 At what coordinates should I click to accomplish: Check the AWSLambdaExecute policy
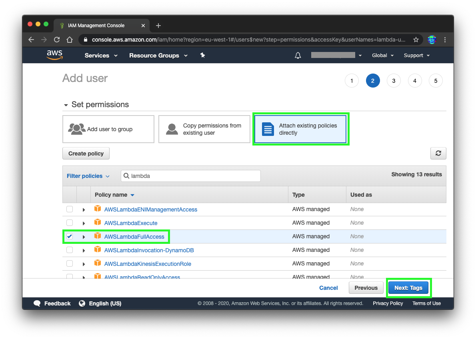70,223
